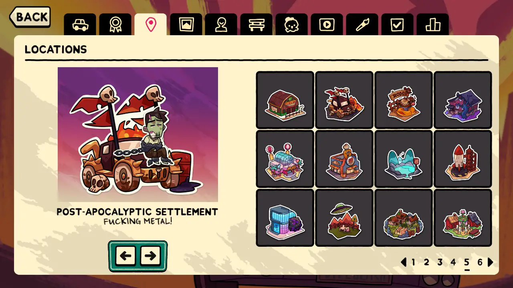Open the video playback tab
The height and width of the screenshot is (288, 513).
pyautogui.click(x=327, y=25)
